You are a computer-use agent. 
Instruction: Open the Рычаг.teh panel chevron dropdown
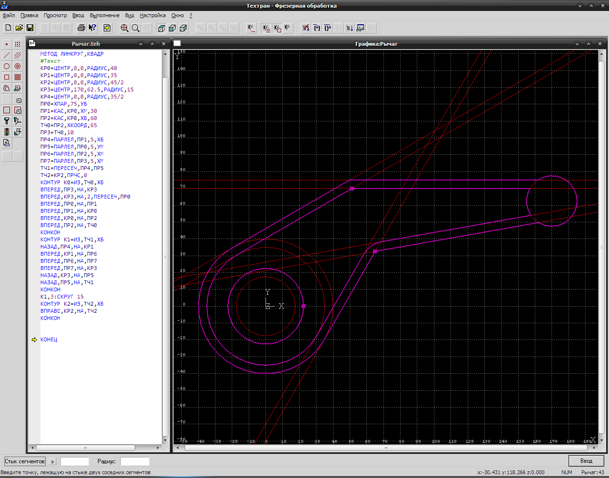point(141,44)
